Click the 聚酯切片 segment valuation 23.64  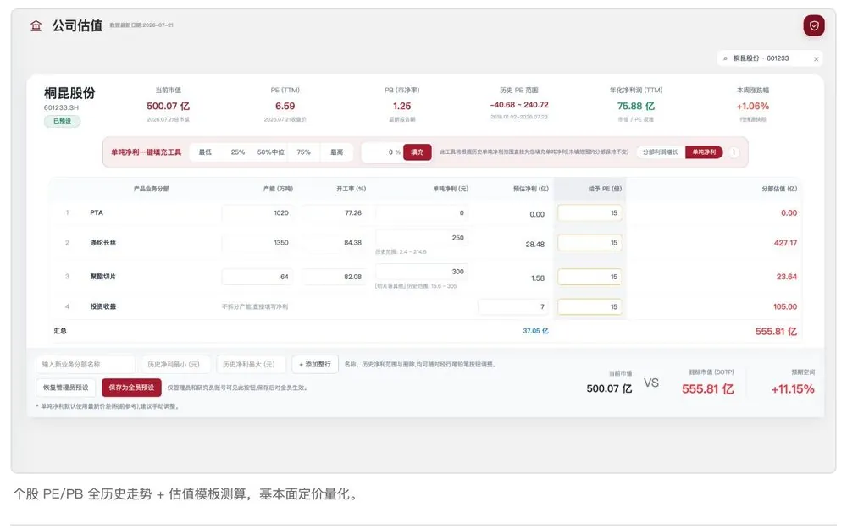point(787,277)
